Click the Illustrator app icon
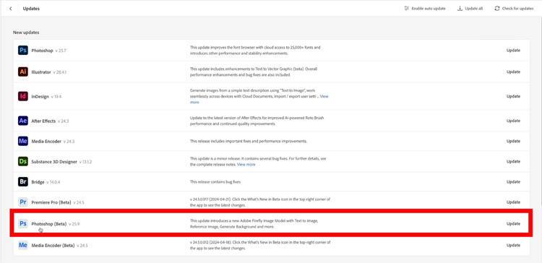The width and height of the screenshot is (542, 263). pyautogui.click(x=23, y=72)
